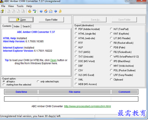Follow the green Open link in the tip
The width and height of the screenshot is (148, 121).
[x=53, y=60]
